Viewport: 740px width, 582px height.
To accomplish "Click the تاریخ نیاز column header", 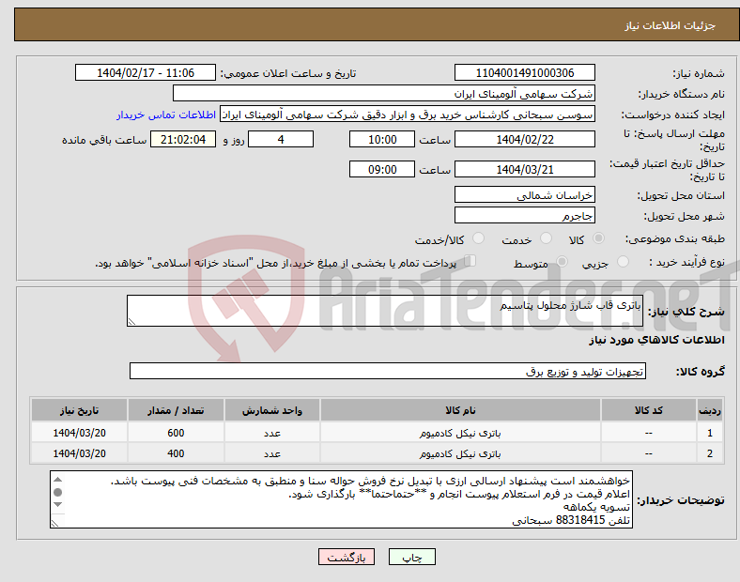I will pos(79,410).
